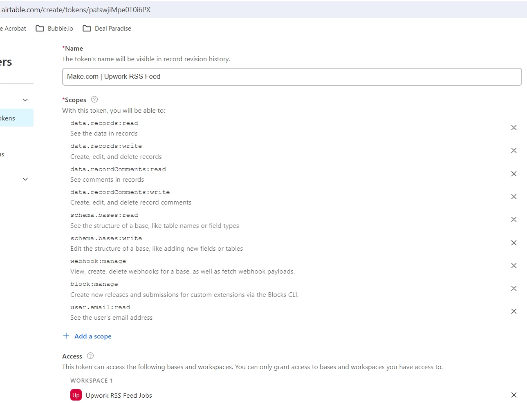Click the WORKSPACE 1 heading
Viewport: 527px width, 403px height.
pyautogui.click(x=92, y=381)
